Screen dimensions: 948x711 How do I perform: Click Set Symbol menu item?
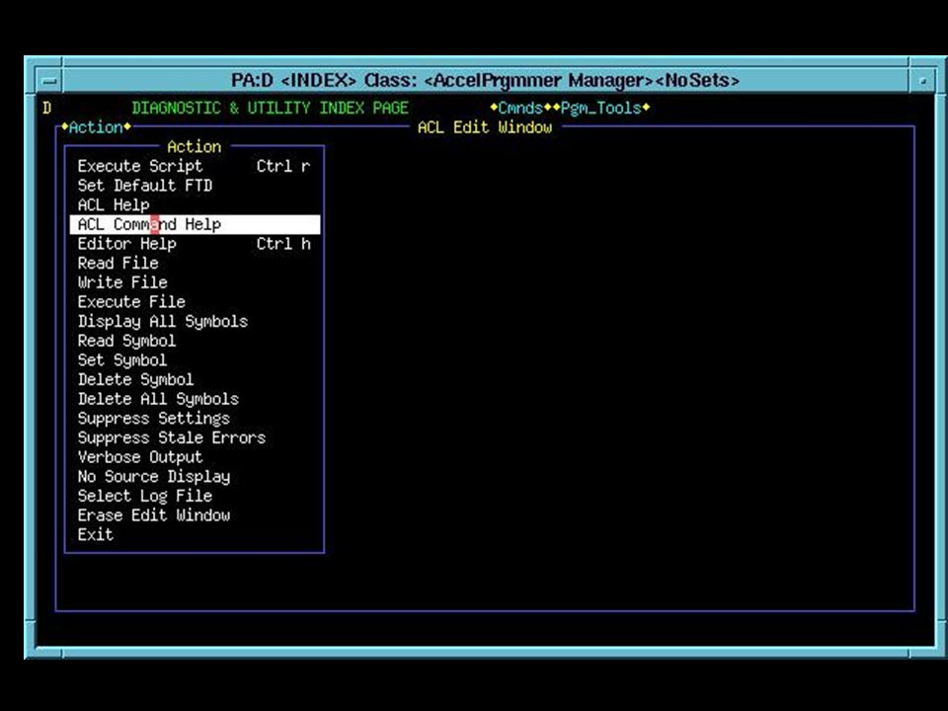coord(195,359)
